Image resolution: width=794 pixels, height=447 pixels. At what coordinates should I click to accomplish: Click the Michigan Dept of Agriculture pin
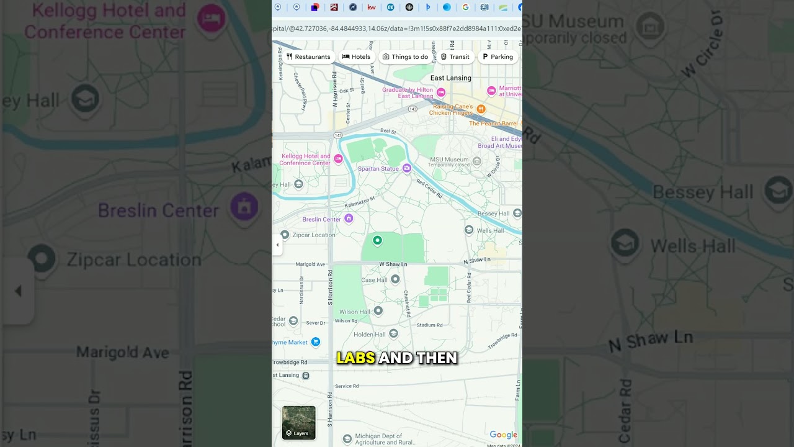pyautogui.click(x=347, y=439)
